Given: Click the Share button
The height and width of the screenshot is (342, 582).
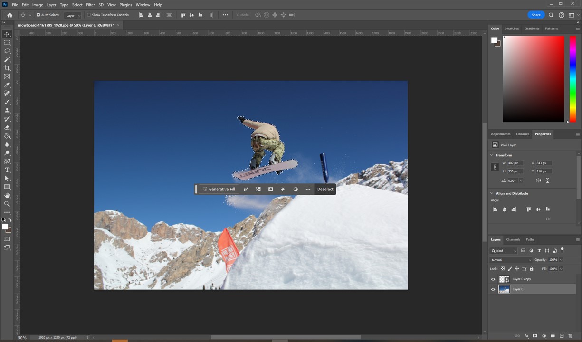Looking at the screenshot, I should 536,15.
